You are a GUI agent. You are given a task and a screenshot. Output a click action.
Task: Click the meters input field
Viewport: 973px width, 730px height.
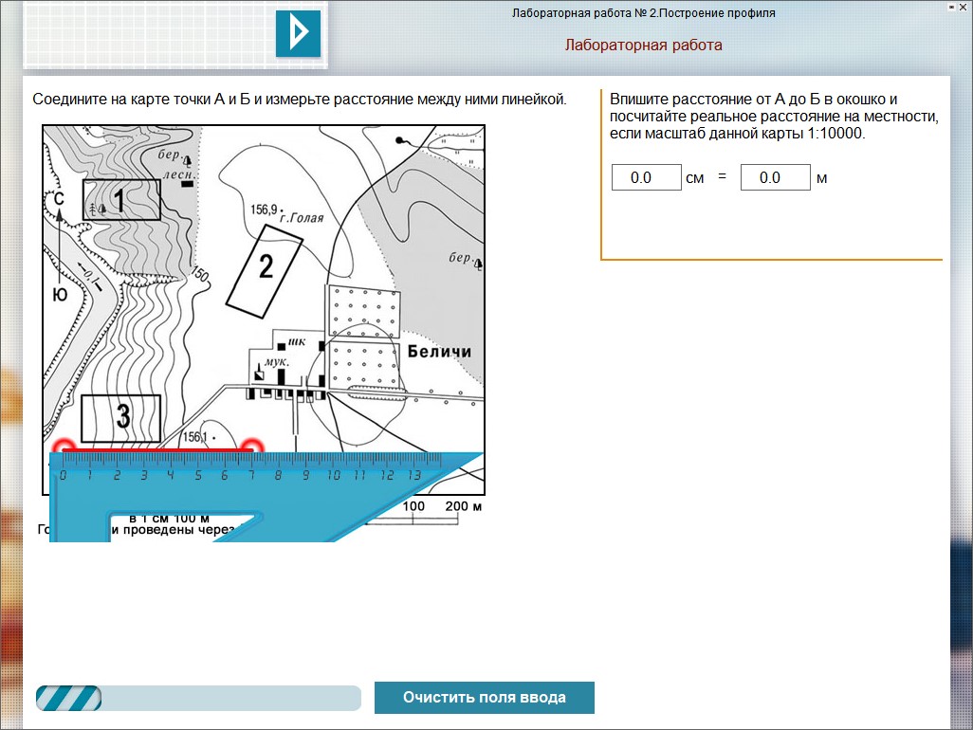775,177
